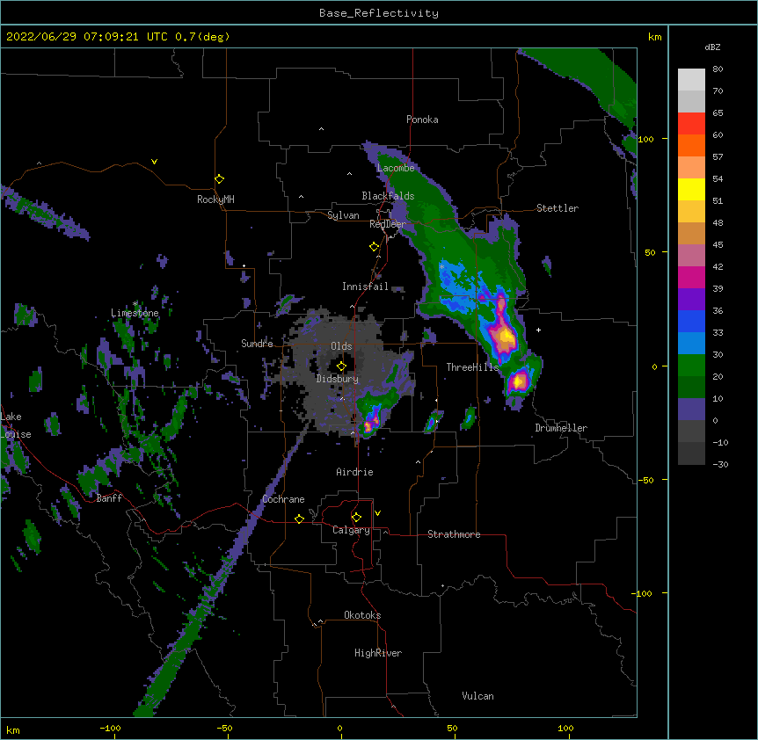Click the Cochrane label
The image size is (758, 740).
point(283,499)
